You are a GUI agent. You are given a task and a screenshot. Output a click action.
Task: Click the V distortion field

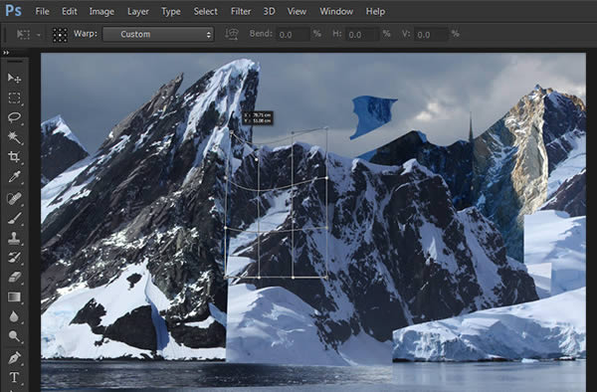point(431,35)
